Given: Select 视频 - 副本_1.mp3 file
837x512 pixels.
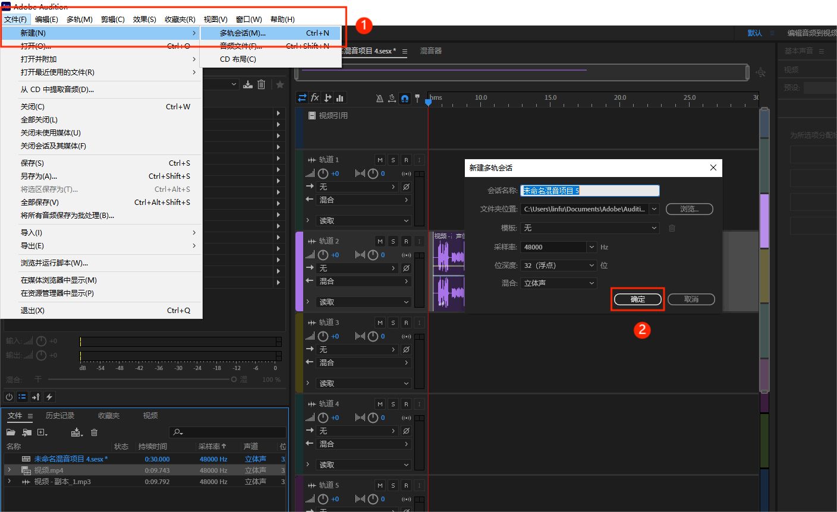Looking at the screenshot, I should 62,482.
